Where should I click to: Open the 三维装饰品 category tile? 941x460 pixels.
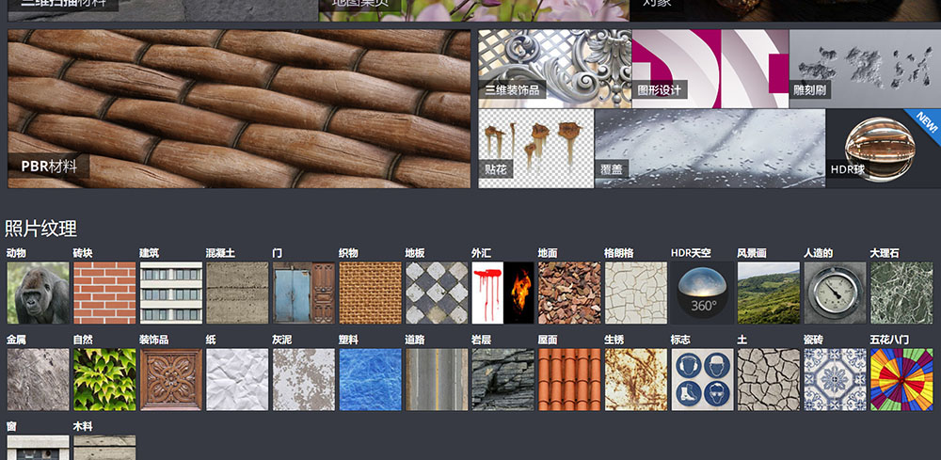coord(554,69)
